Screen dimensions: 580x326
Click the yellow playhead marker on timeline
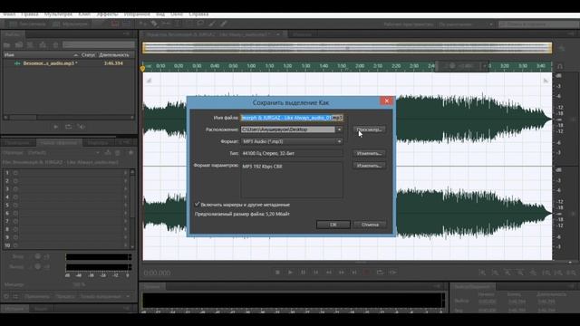(x=143, y=68)
